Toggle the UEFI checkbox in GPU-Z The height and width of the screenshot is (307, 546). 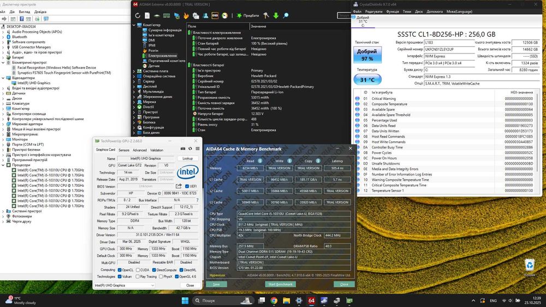[x=187, y=186]
